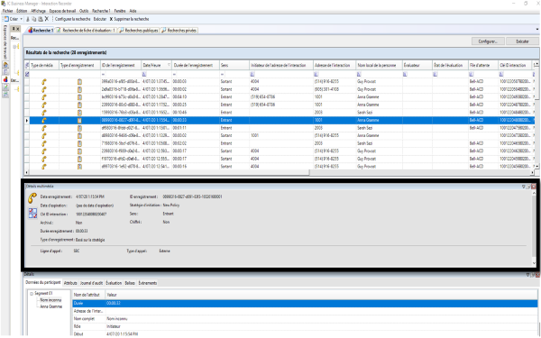Image resolution: width=541 pixels, height=338 pixels.
Task: Click the filter row edit icon
Action: click(27, 74)
